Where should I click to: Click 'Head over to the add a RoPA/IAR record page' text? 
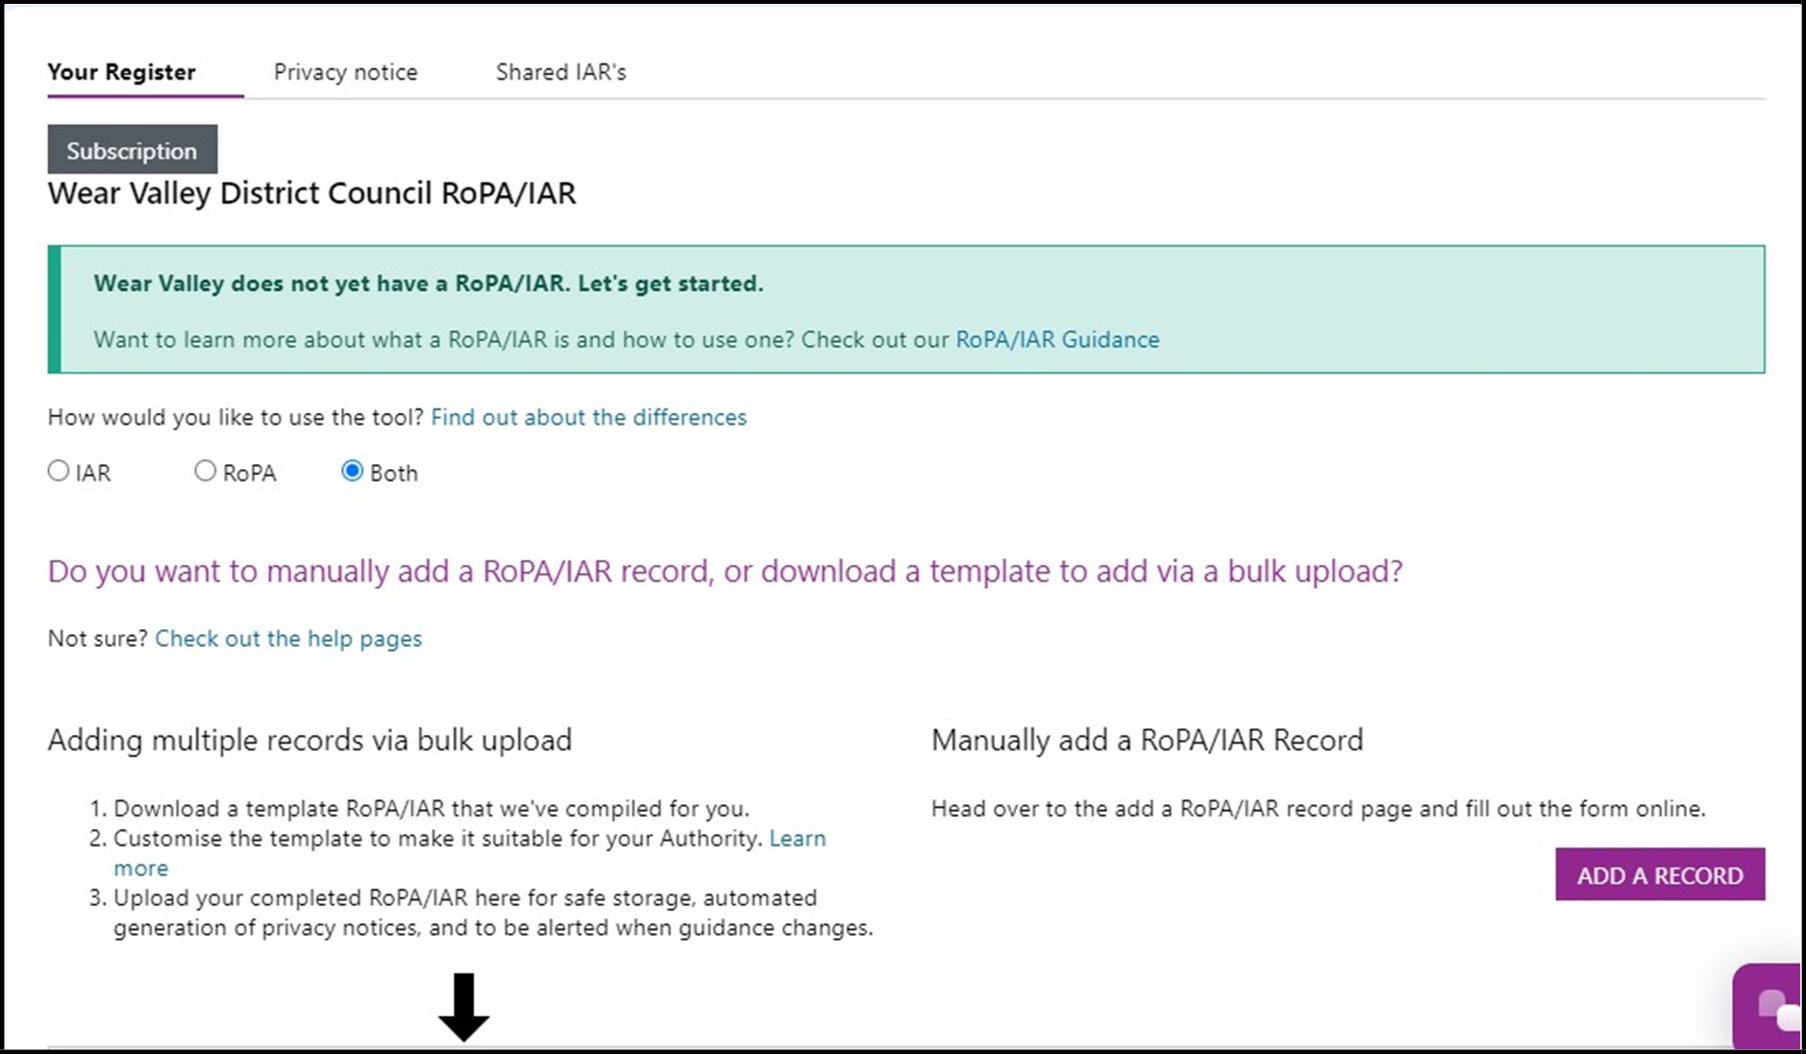coord(1319,809)
